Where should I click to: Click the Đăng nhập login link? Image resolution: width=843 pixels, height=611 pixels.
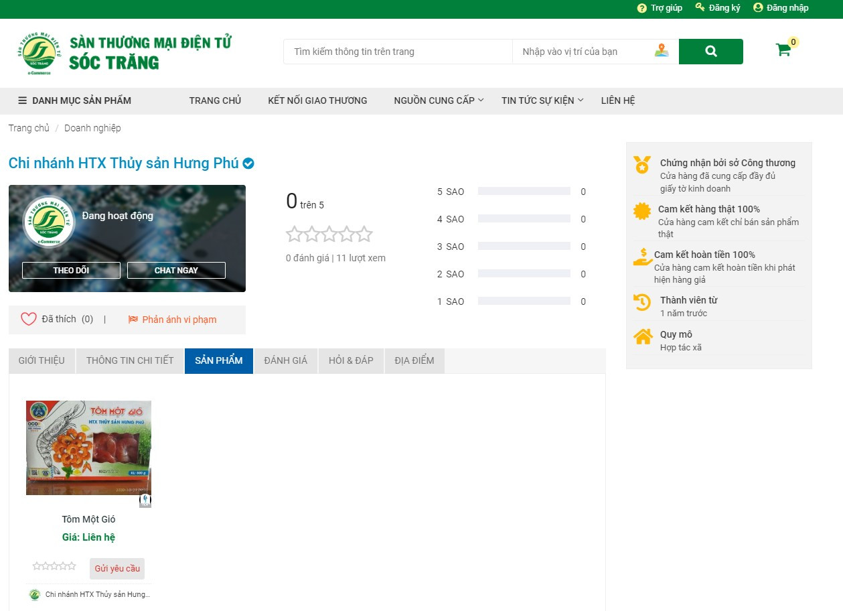pyautogui.click(x=781, y=8)
